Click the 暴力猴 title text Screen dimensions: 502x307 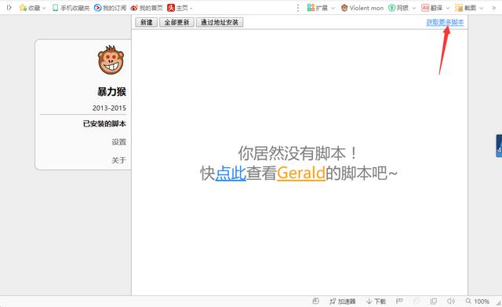tap(111, 92)
